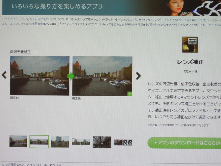Select the last ceiling comparison thumbnail
This screenshot has height=166, width=221.
[x=123, y=142]
